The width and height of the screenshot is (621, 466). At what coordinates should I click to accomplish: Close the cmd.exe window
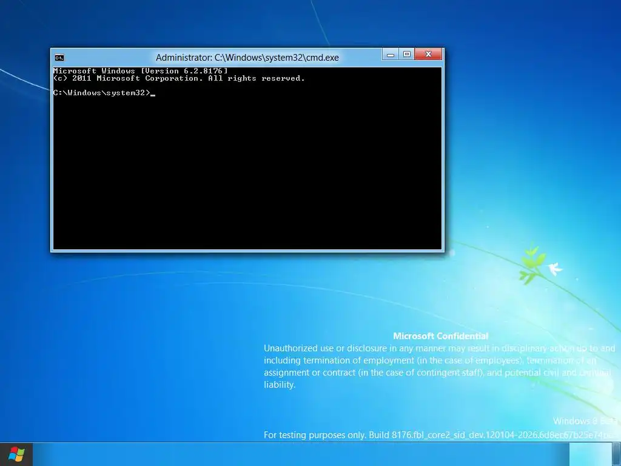coord(428,54)
